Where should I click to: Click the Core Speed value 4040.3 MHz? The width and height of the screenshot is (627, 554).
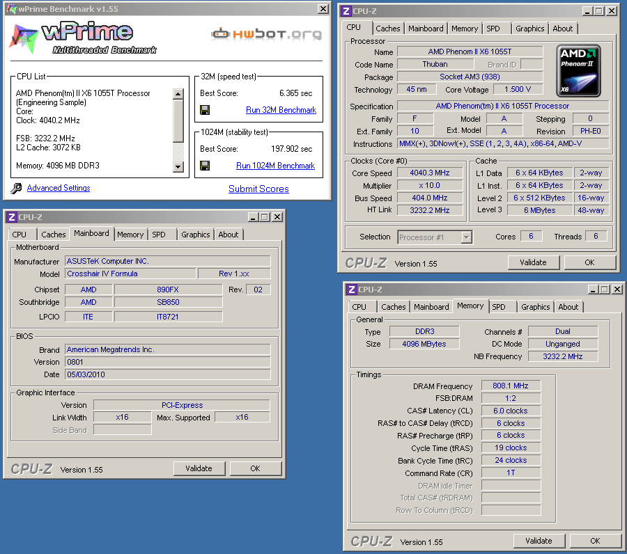click(x=430, y=173)
